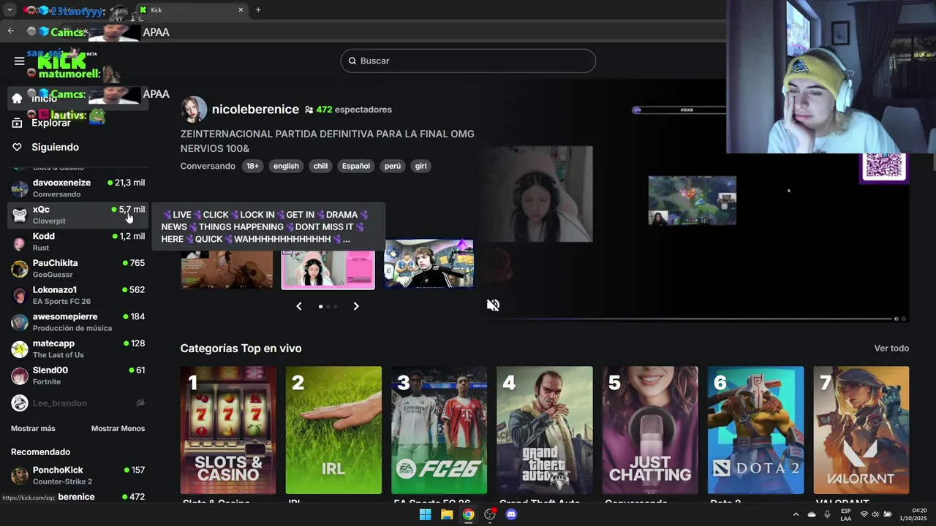Select the girl tag
Screen dimensions: 936x526
[x=420, y=166]
